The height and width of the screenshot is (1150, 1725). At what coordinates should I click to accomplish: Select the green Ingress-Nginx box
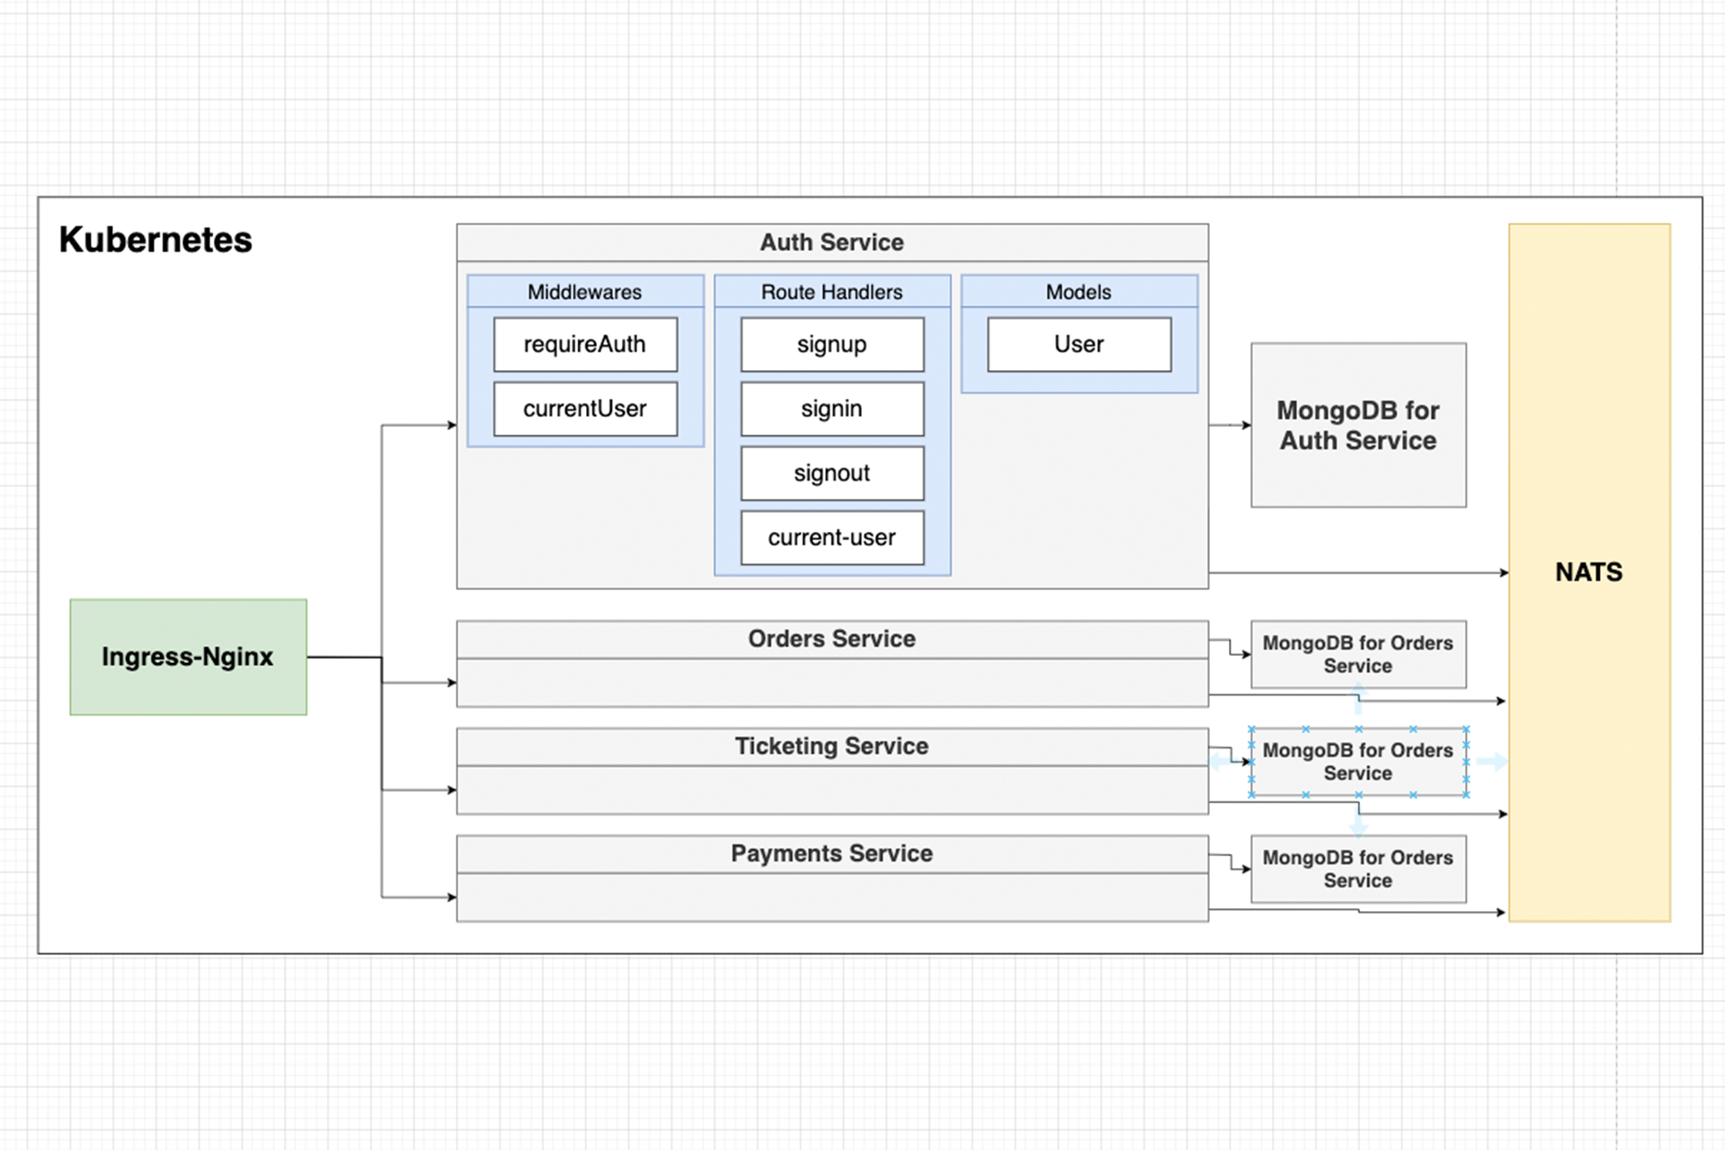188,657
